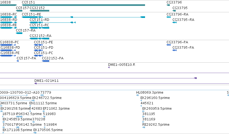Open transcript 16838-RC
The width and height of the screenshot is (229, 134).
point(8,14)
